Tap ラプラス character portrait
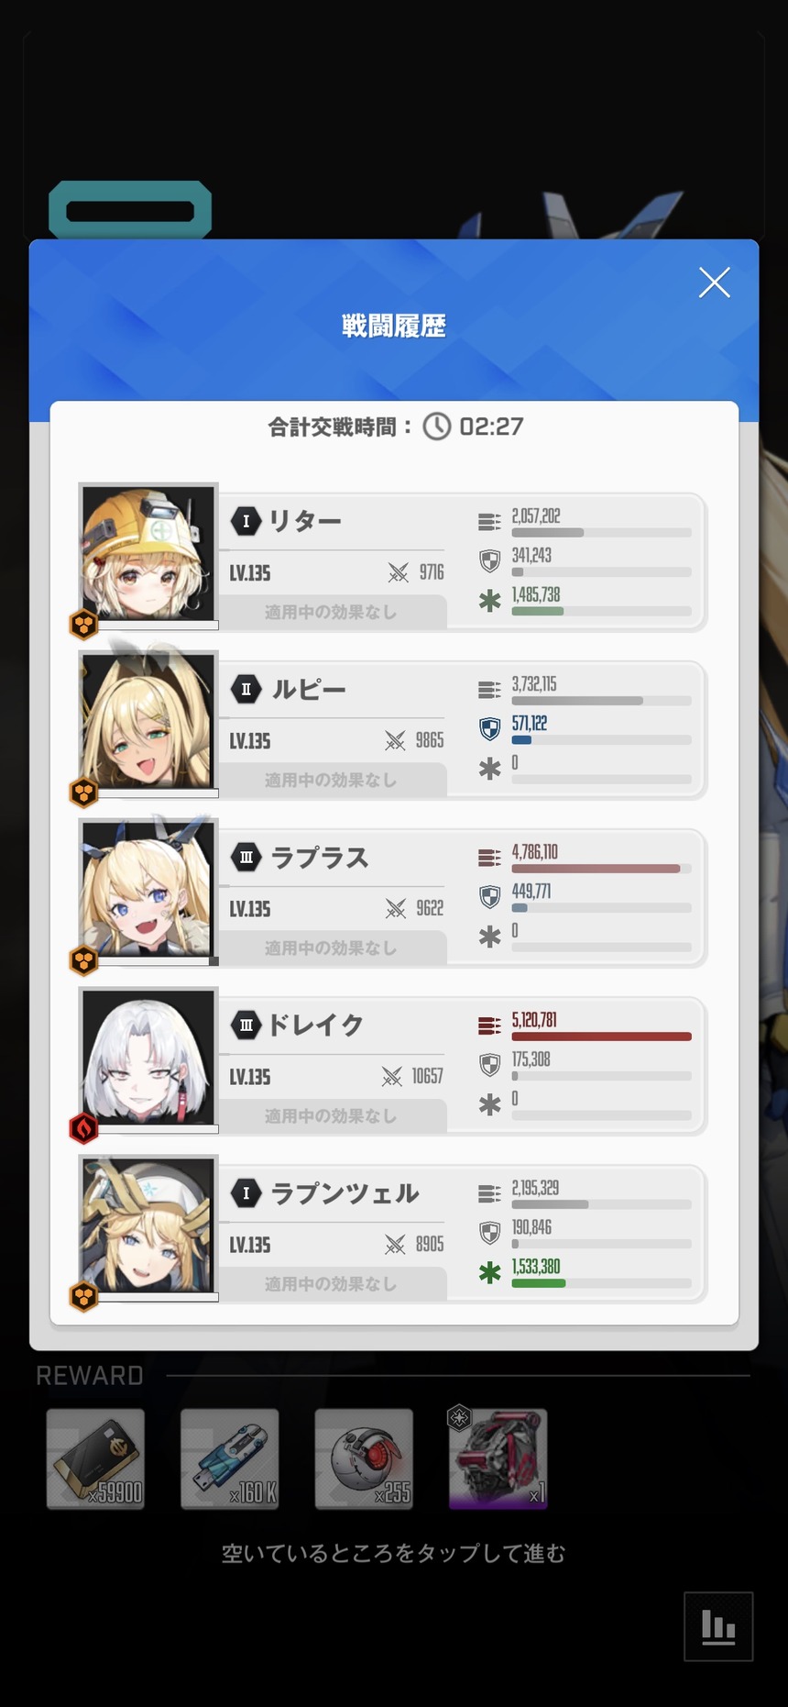Viewport: 788px width, 1707px height. [148, 889]
